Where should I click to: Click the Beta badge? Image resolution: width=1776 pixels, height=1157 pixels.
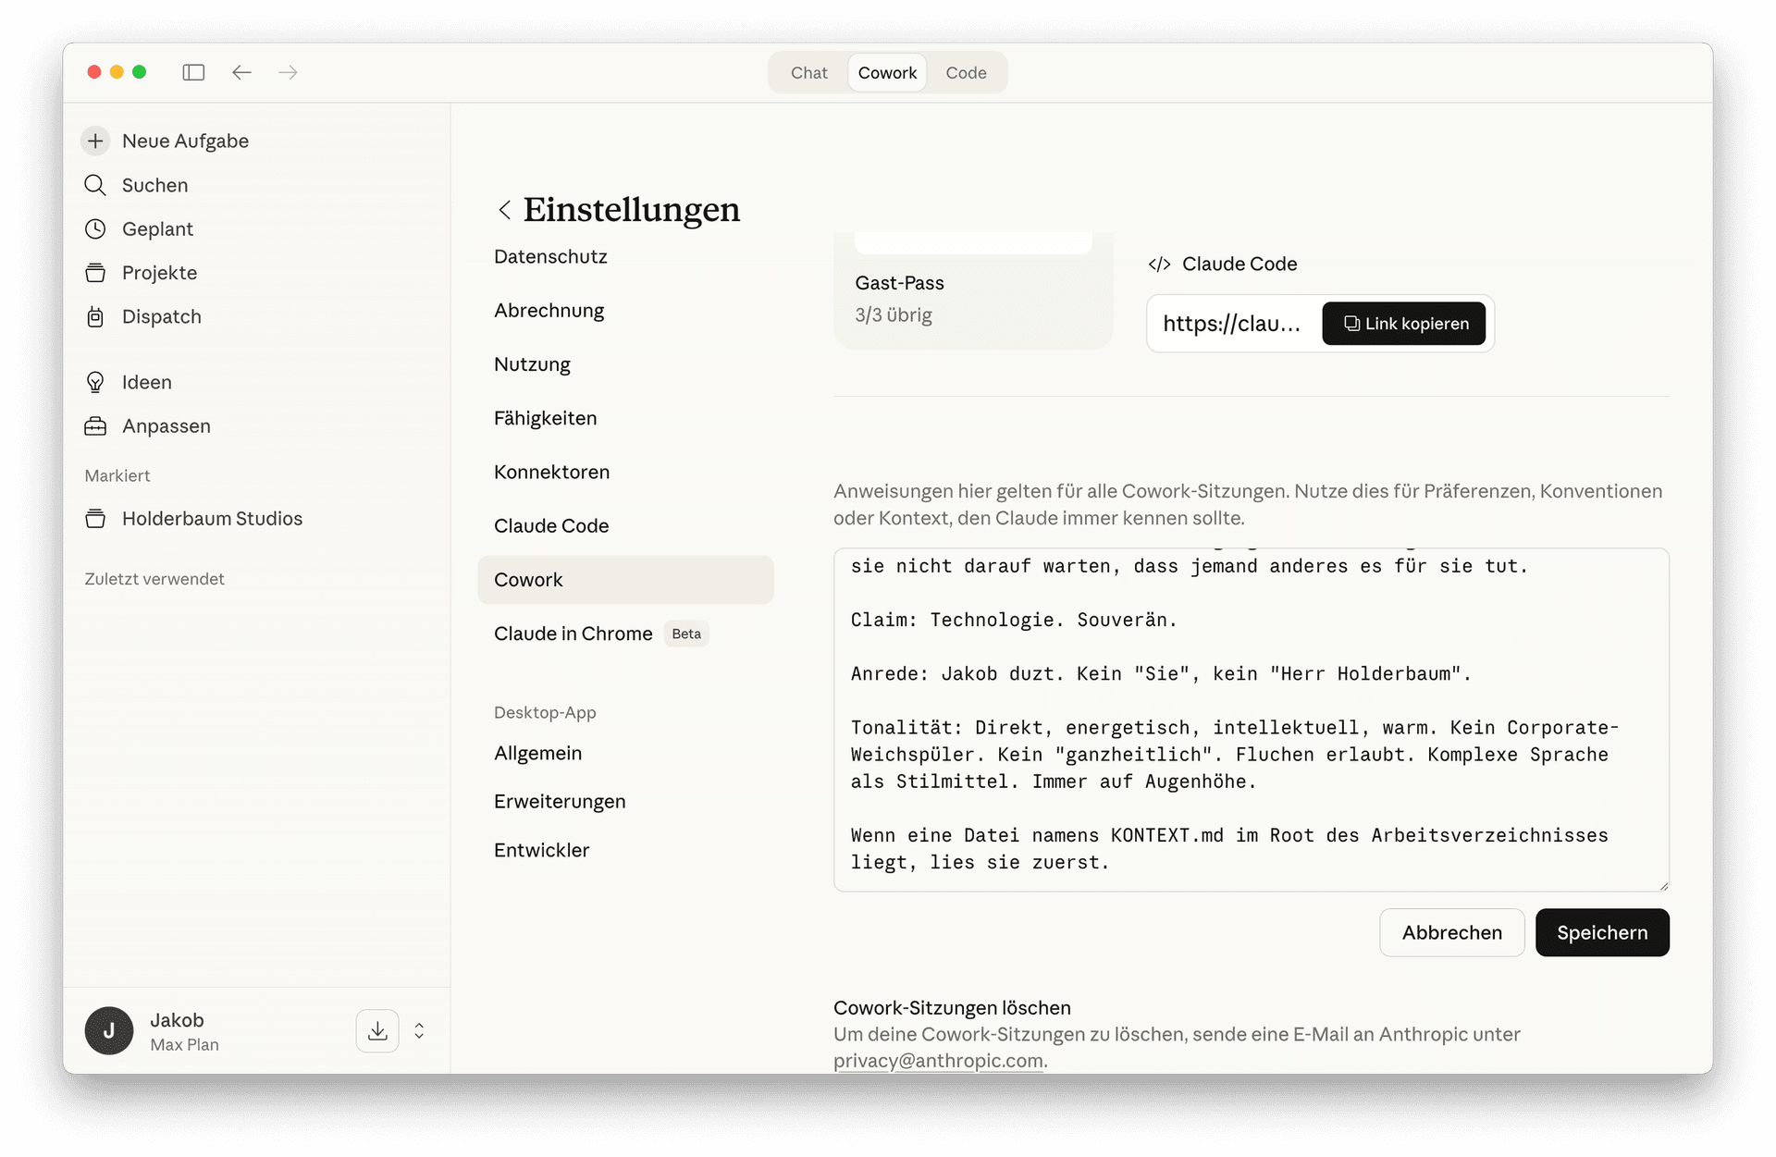pos(686,634)
